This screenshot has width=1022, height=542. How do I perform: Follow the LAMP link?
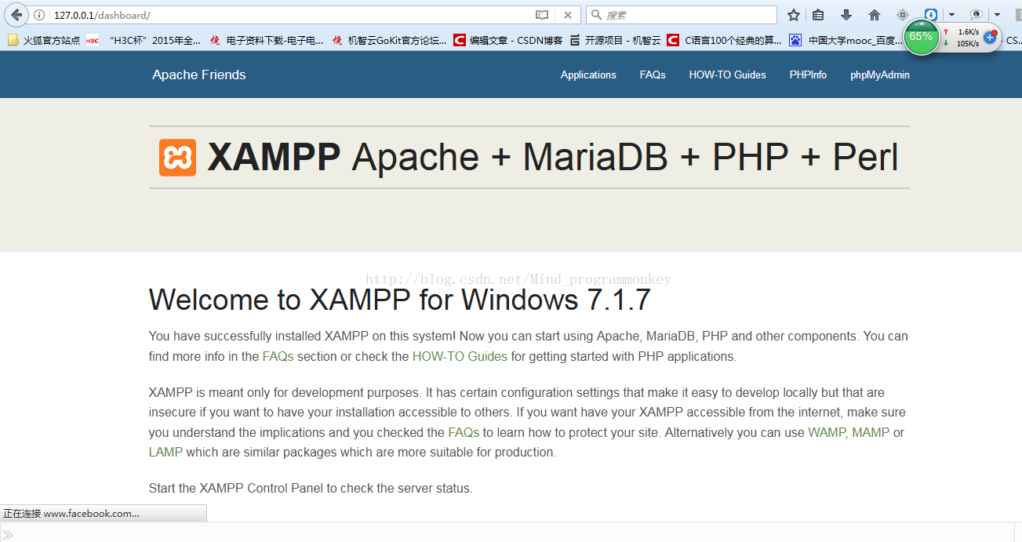(165, 452)
